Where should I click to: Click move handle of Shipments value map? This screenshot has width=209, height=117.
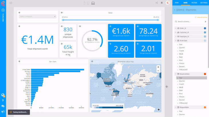(x=92, y=61)
